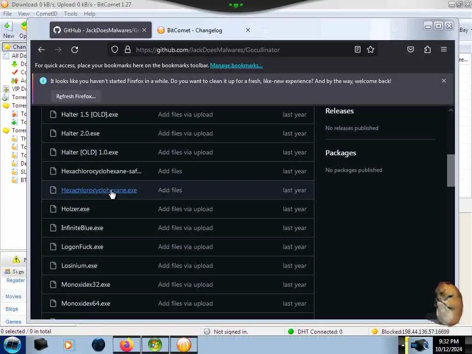Click file icon next to Halter 2.0.exe
Viewport: 472px width, 354px height.
[53, 133]
